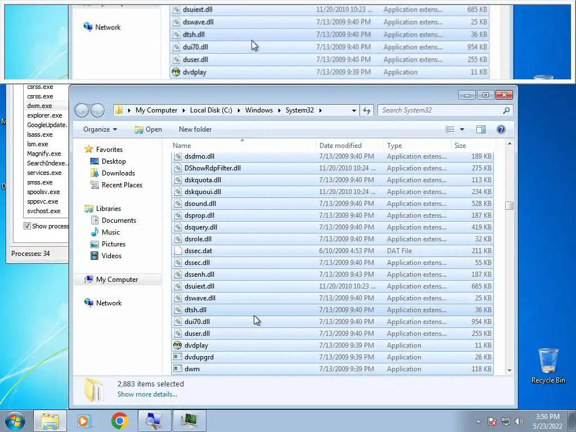Click the Search System32 input field
The width and height of the screenshot is (576, 432).
(439, 110)
